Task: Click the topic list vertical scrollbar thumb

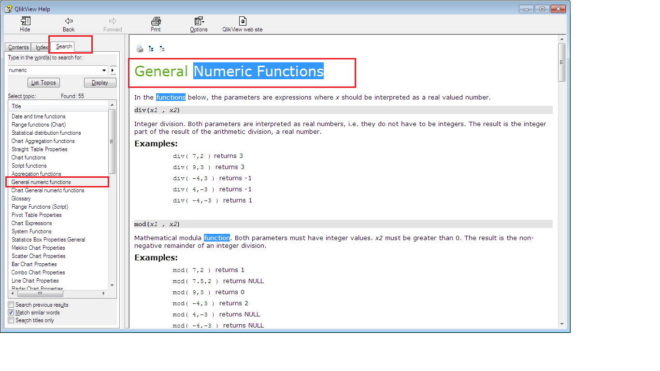Action: (x=113, y=142)
